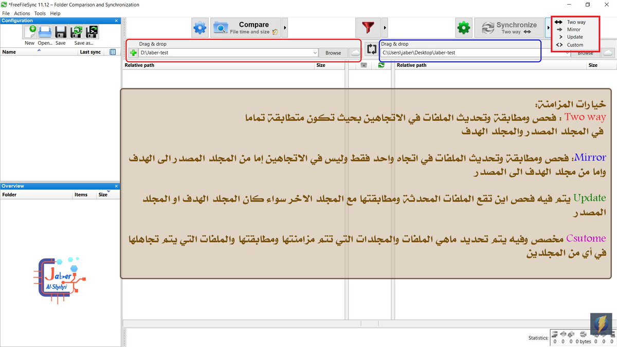
Task: Click right Relative path column header
Action: point(491,65)
